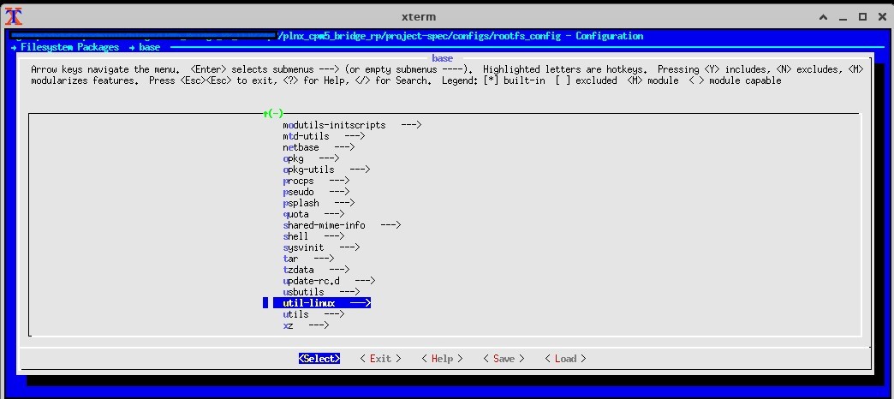This screenshot has width=894, height=399.
Task: Click the green scroll-up indicator above the list
Action: 273,114
